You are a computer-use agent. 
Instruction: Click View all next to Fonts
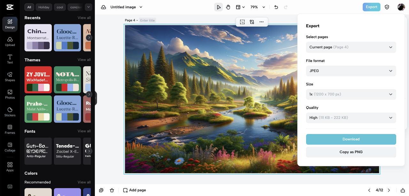[84, 131]
